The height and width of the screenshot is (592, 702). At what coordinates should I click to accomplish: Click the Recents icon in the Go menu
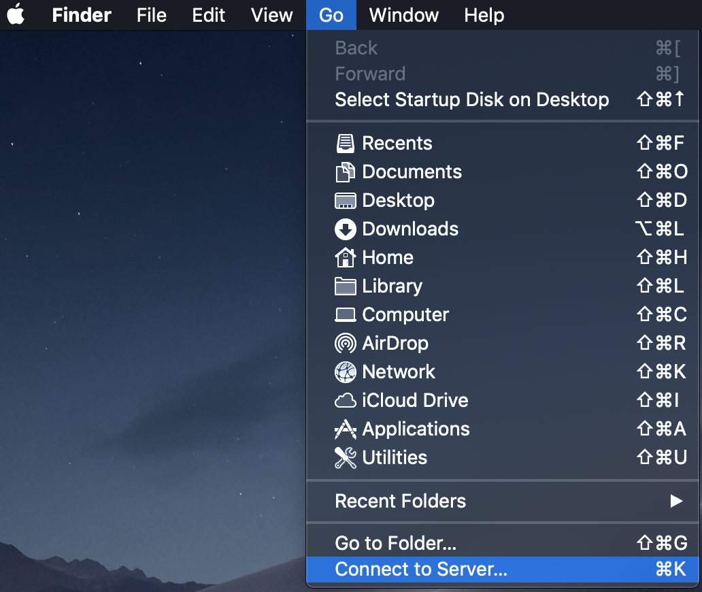(345, 144)
